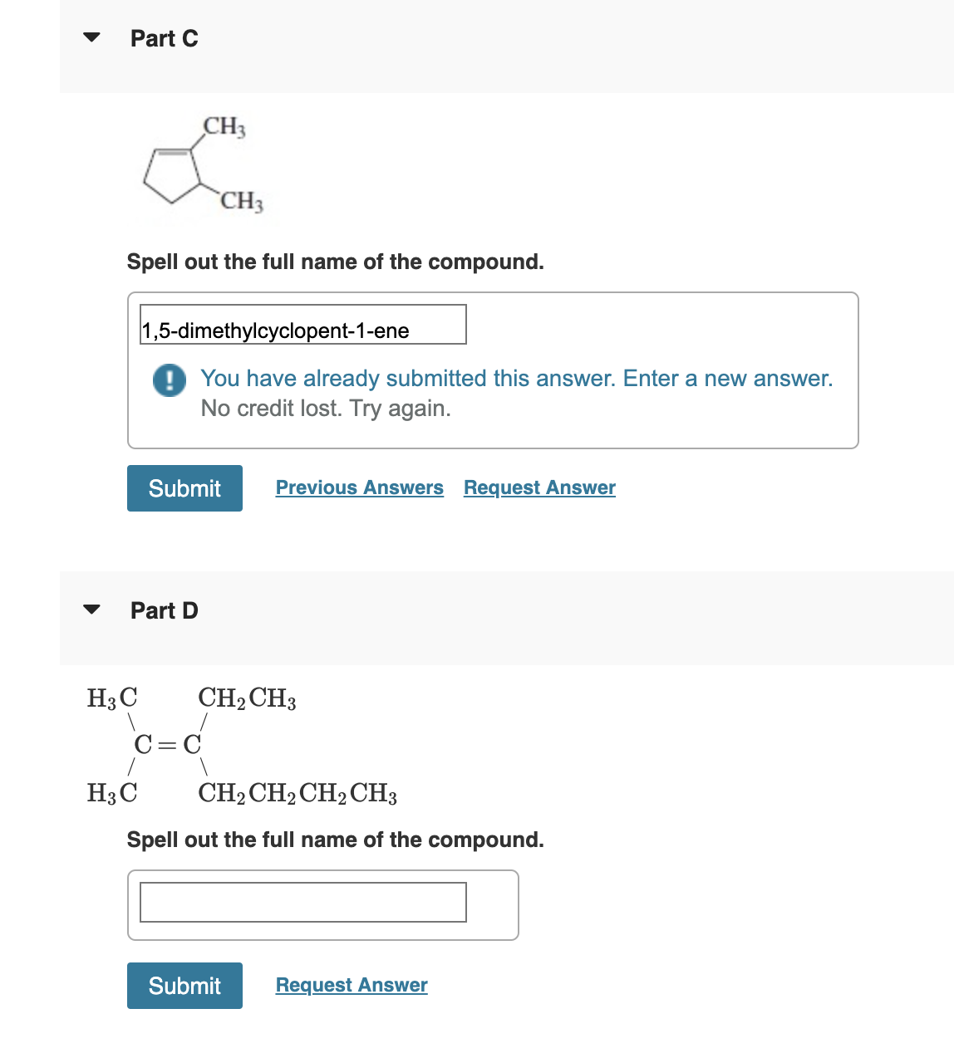Click the Submit button for Part C
The image size is (954, 1048).
coord(184,488)
